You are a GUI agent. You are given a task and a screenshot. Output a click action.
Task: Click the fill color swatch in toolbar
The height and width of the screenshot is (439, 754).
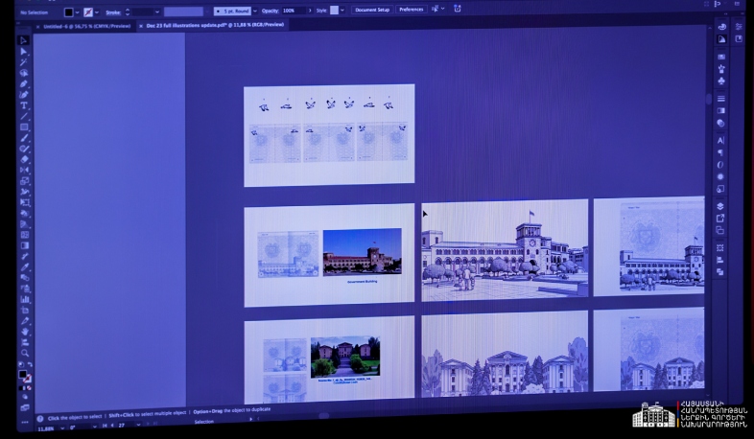[x=23, y=375]
